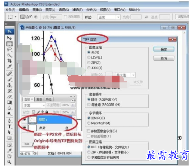Open the tool preset picker arrow
The width and height of the screenshot is (192, 167).
16,17
